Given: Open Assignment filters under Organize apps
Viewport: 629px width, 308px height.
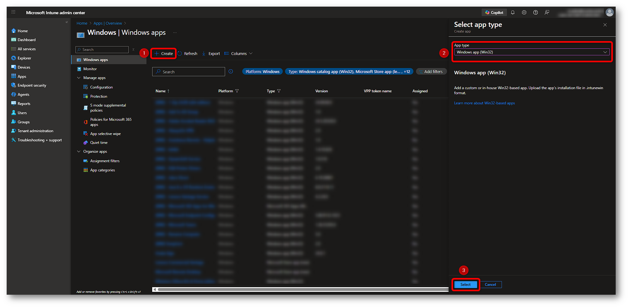Looking at the screenshot, I should coord(105,161).
